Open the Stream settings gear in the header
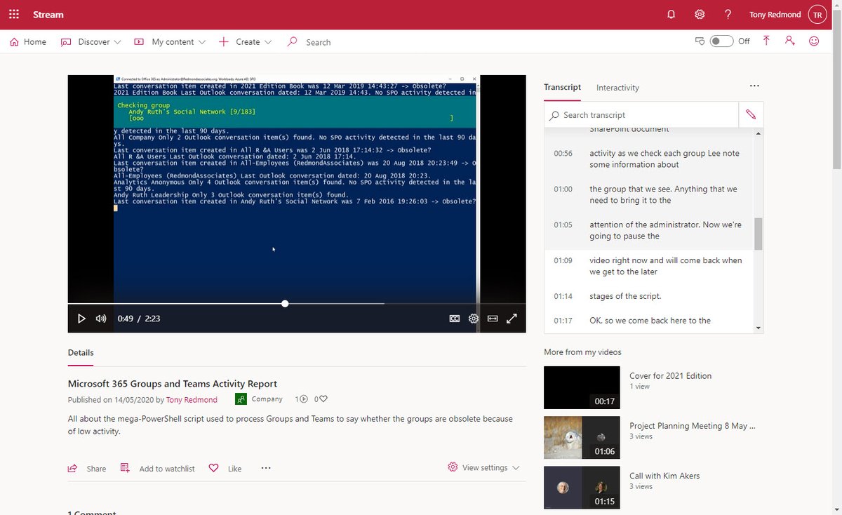842x515 pixels. (699, 13)
